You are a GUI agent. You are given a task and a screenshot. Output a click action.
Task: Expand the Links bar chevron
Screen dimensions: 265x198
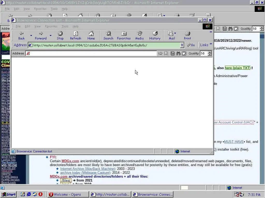[211, 44]
